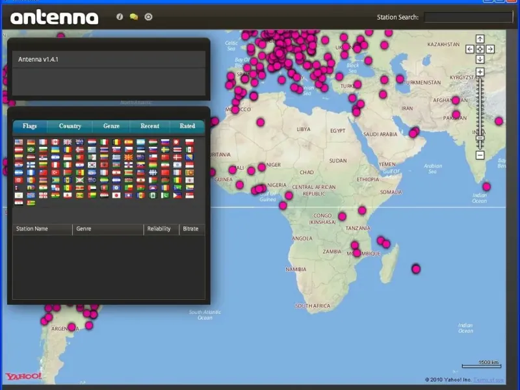Select the Spain flag
This screenshot has height=390, width=520.
click(x=128, y=142)
